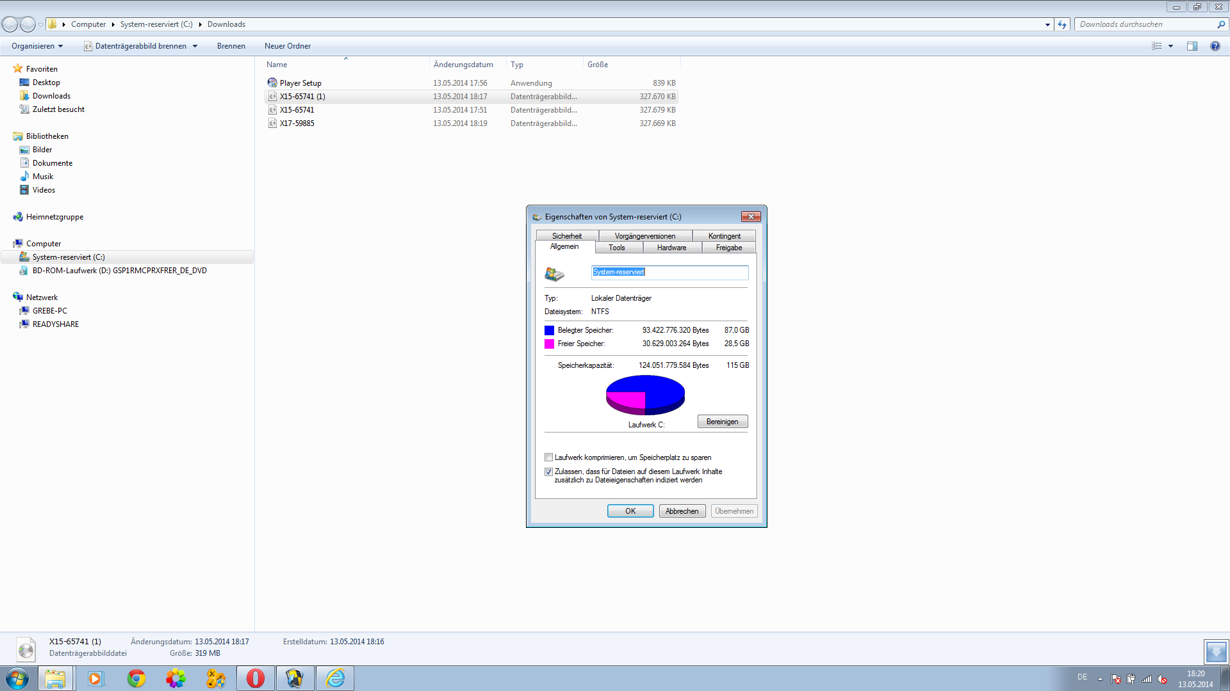
Task: Open Opera browser from taskbar
Action: click(x=256, y=678)
